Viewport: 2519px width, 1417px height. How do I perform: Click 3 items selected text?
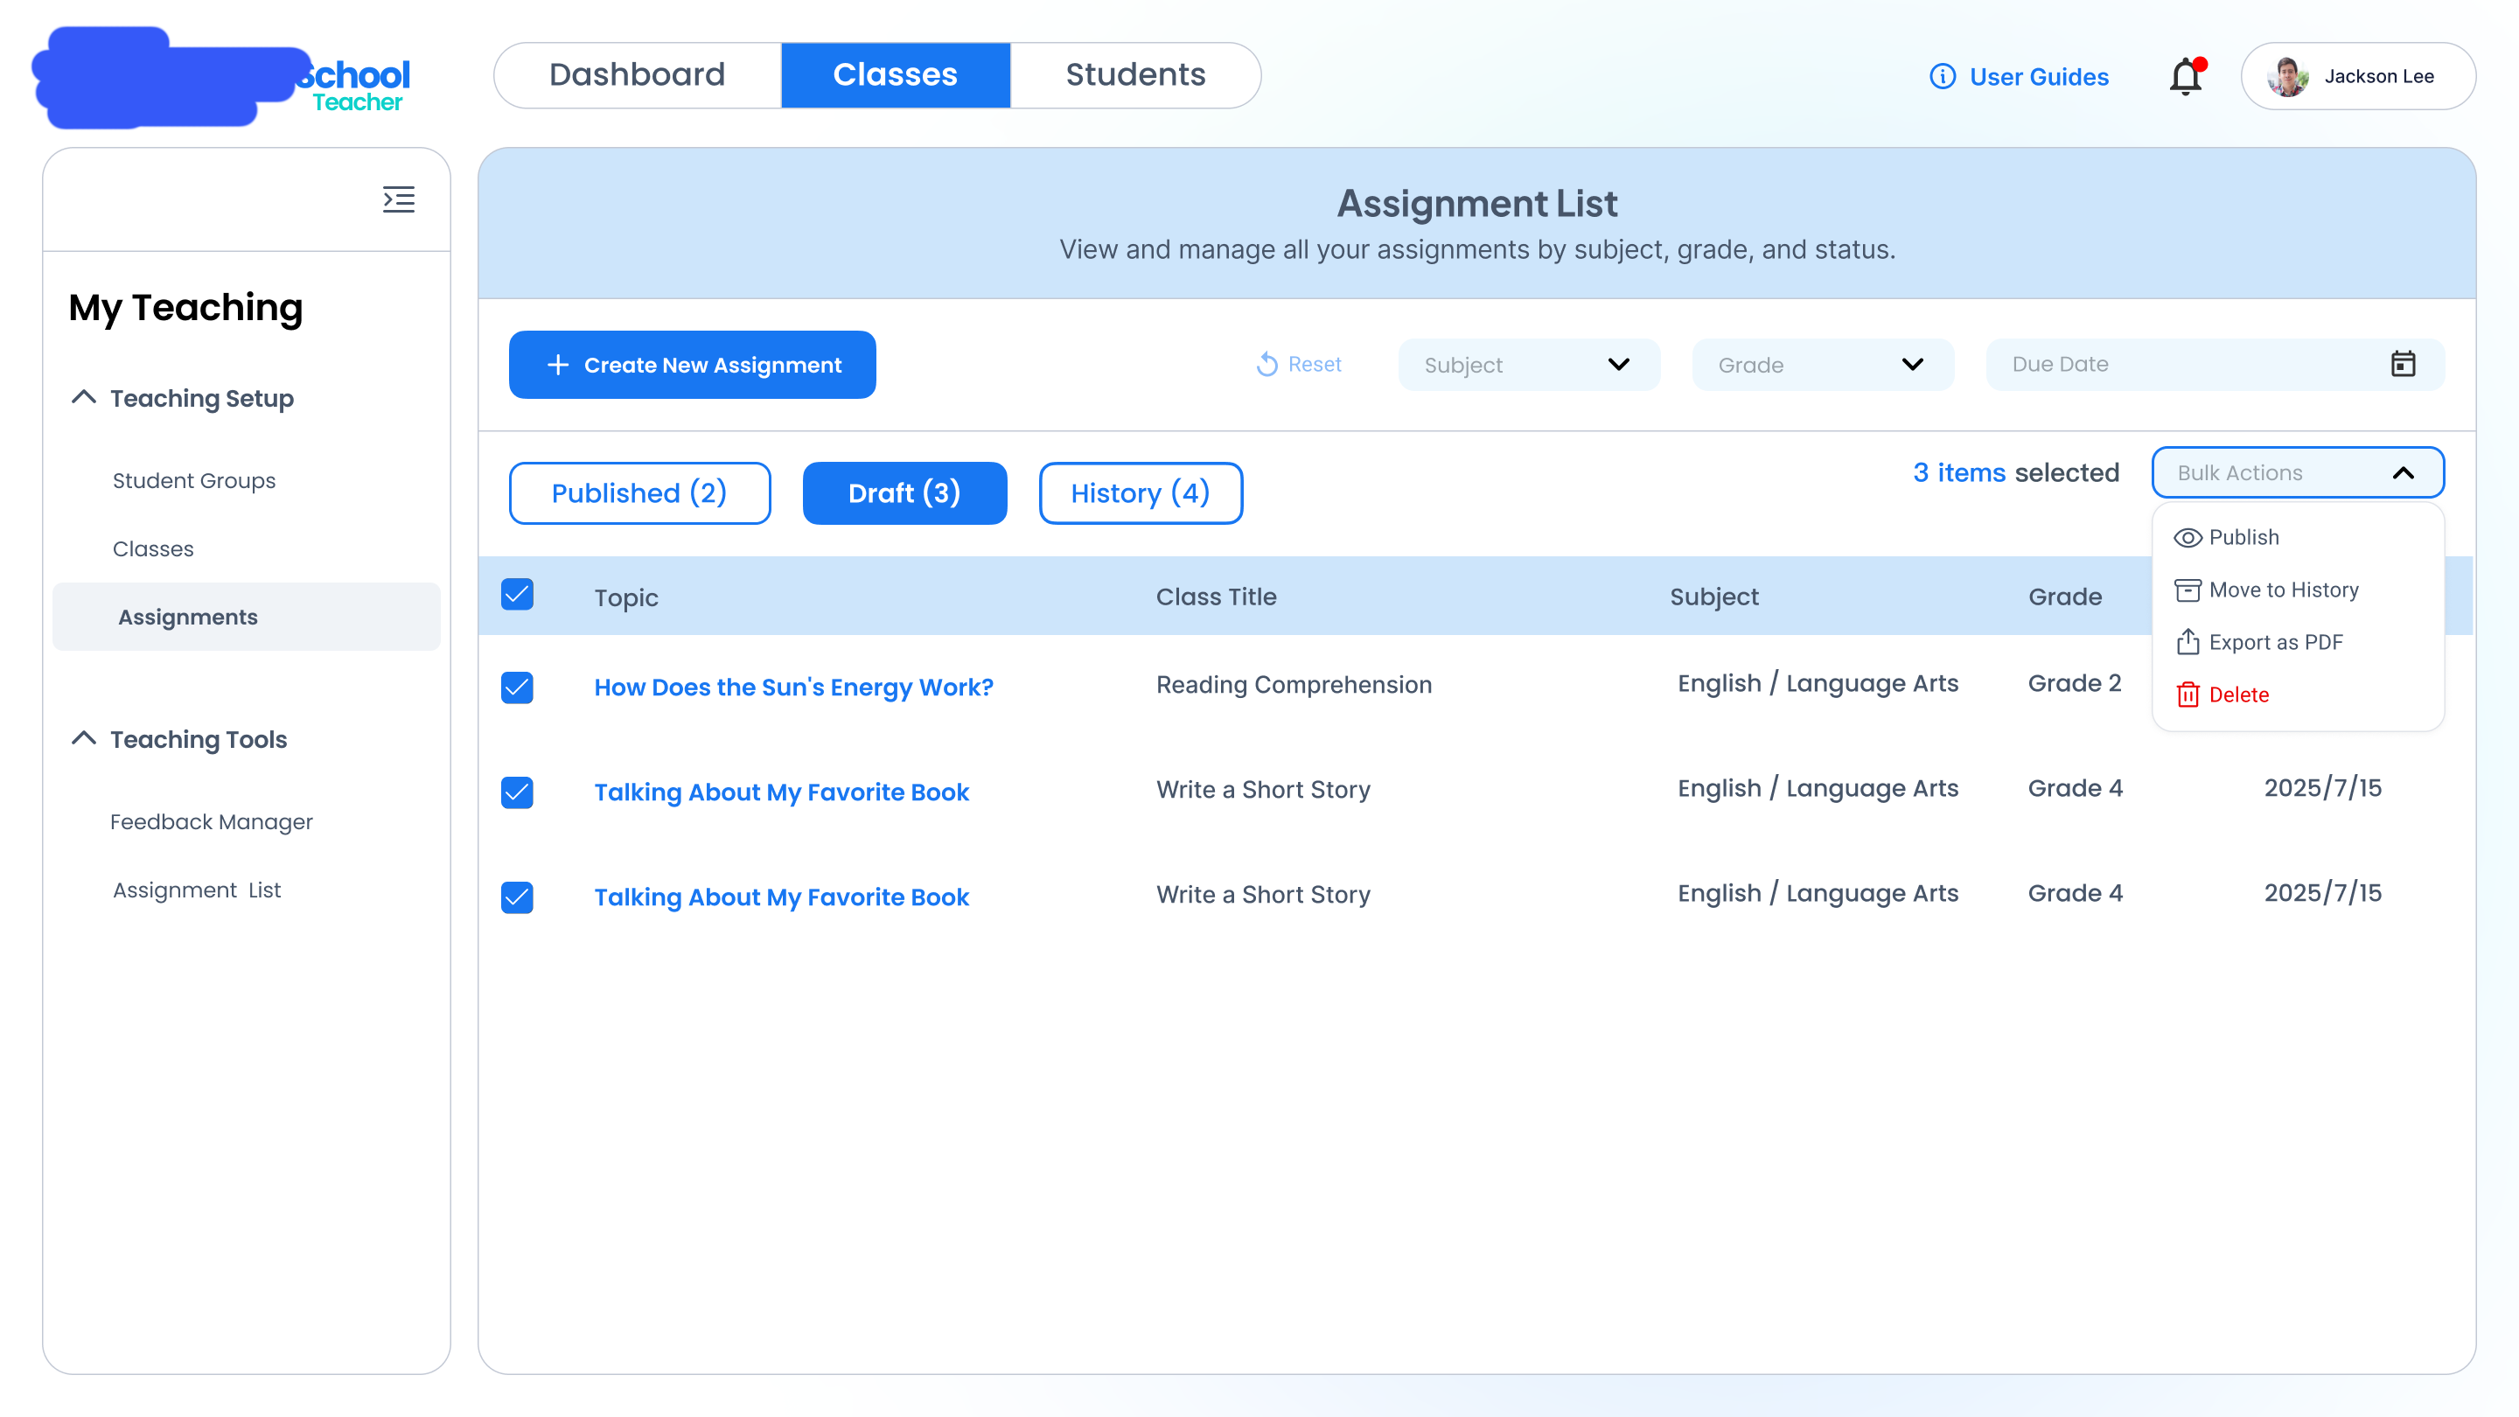click(x=2015, y=472)
